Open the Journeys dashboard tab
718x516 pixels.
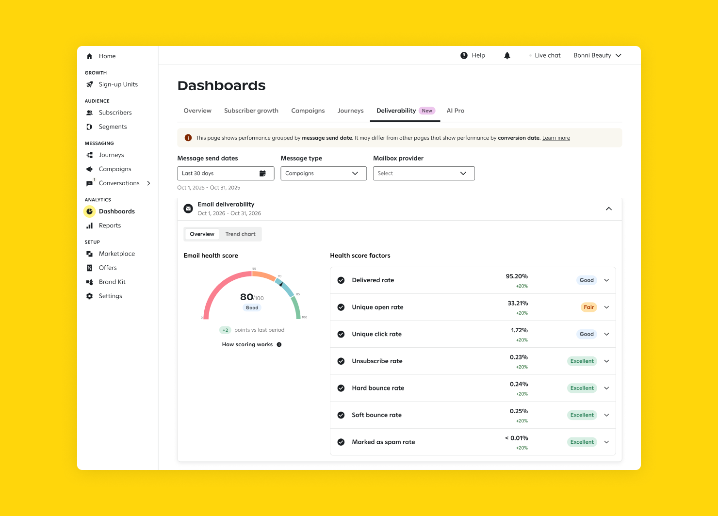[x=350, y=111]
